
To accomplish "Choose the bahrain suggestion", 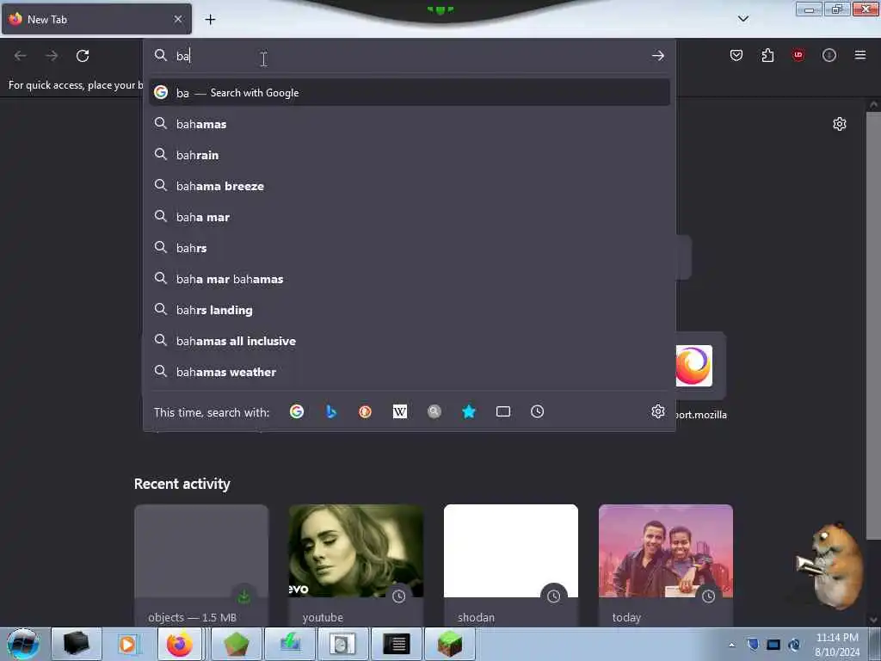I will pos(410,155).
